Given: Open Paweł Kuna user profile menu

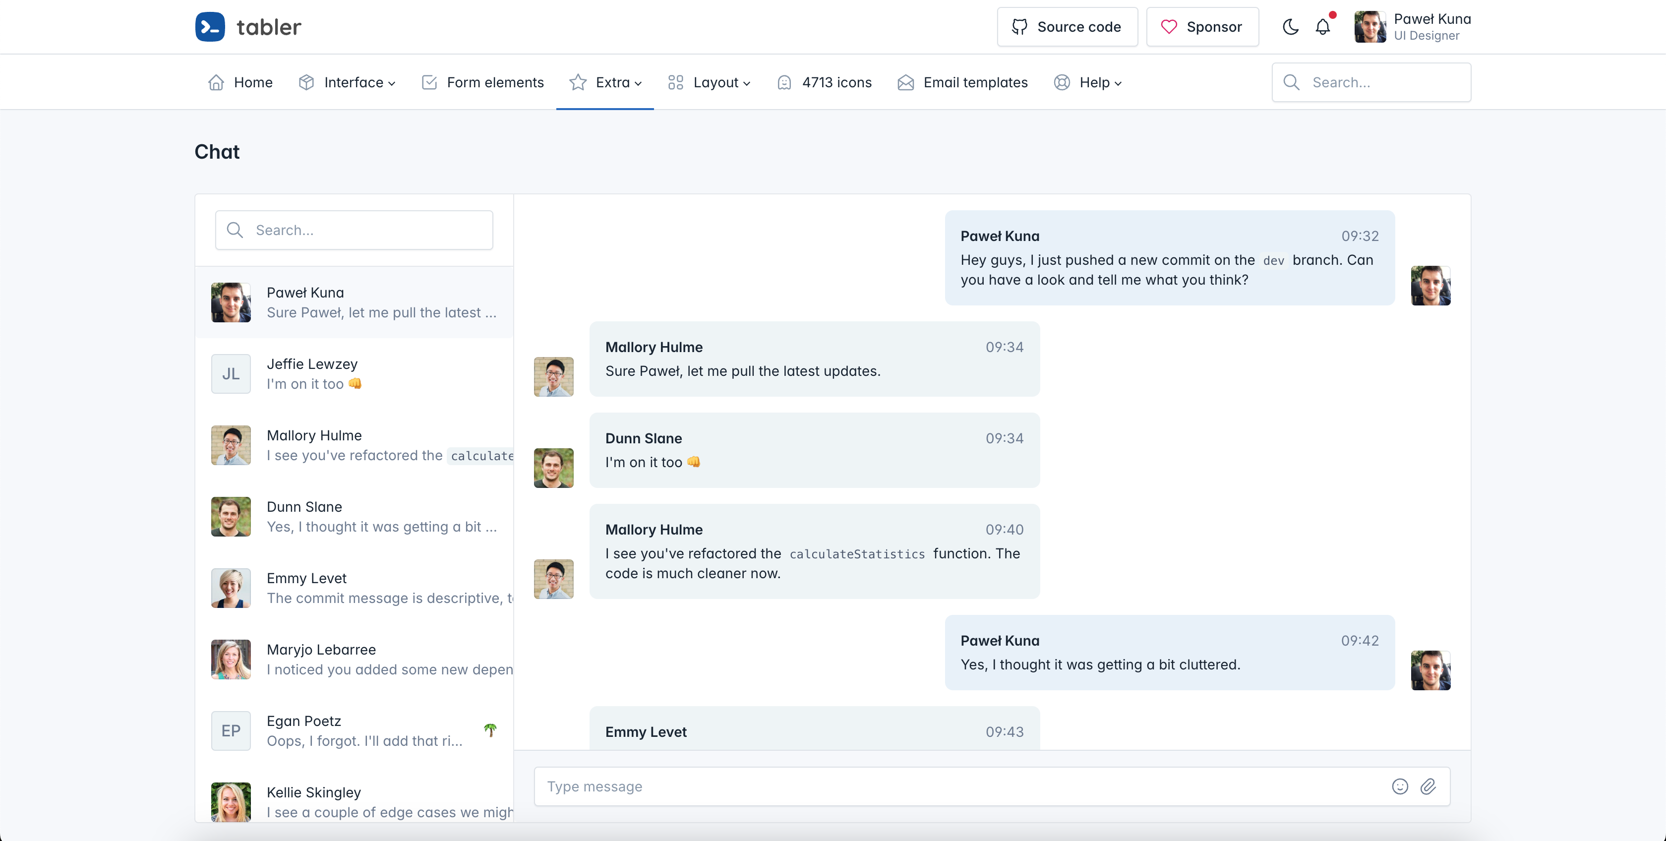Looking at the screenshot, I should (x=1413, y=26).
